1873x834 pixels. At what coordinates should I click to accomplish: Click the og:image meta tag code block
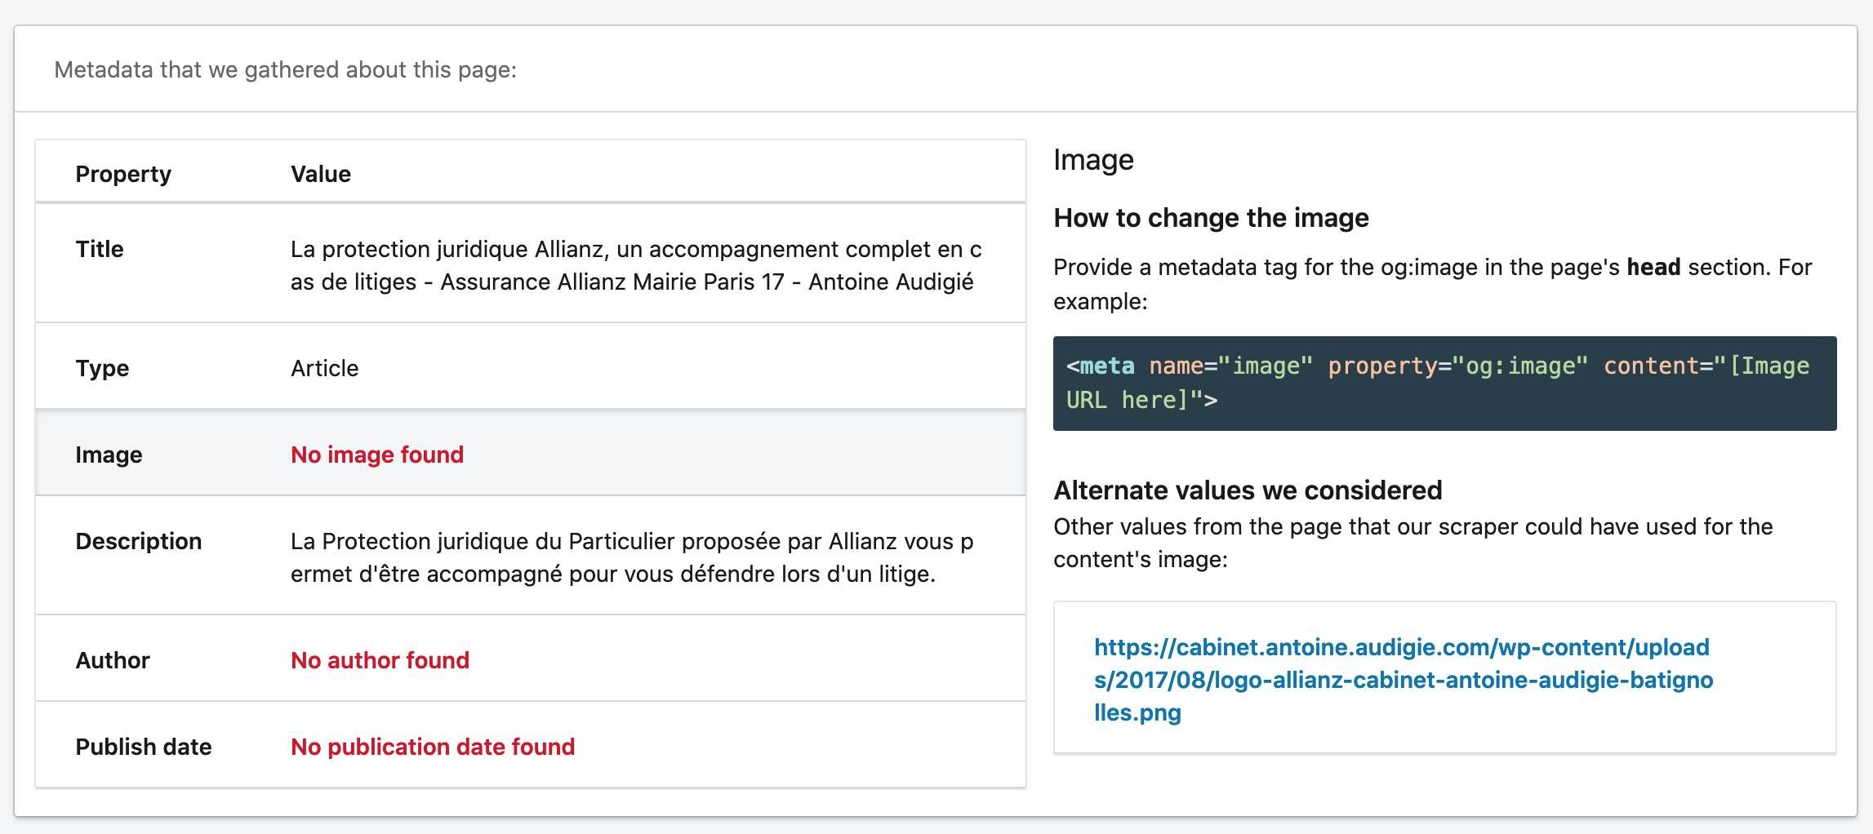(x=1444, y=383)
